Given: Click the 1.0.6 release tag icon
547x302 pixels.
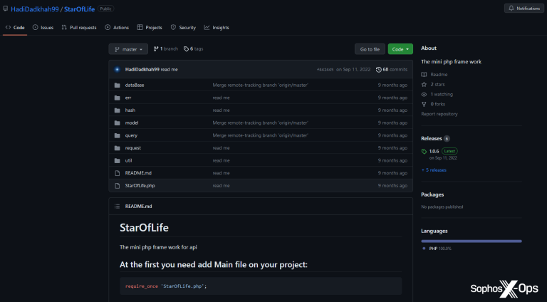Looking at the screenshot, I should [424, 151].
